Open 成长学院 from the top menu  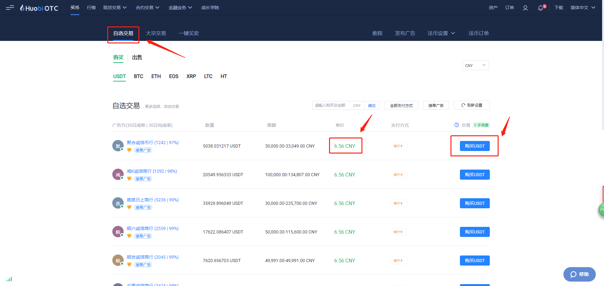[x=210, y=7]
